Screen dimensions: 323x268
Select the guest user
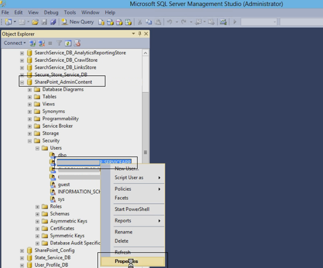64,185
